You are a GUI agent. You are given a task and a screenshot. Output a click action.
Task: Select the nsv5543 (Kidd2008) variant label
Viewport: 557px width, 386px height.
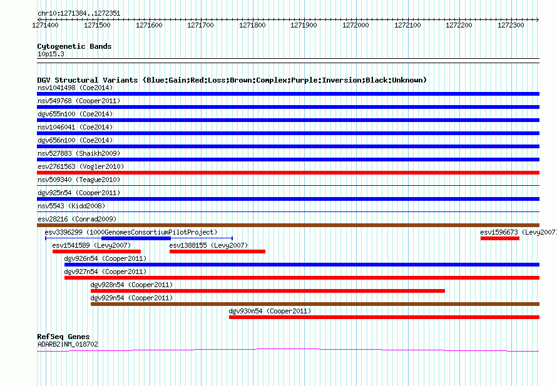[x=71, y=206]
